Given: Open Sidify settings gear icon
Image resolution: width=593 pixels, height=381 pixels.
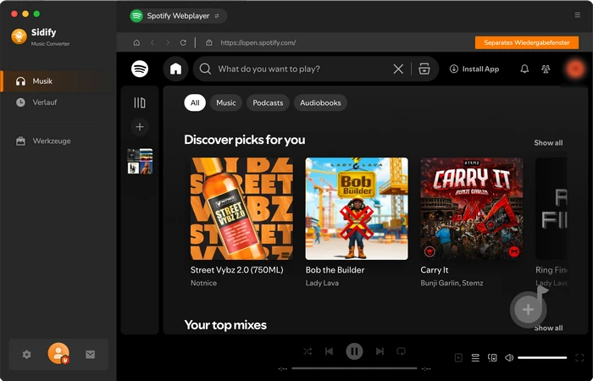Looking at the screenshot, I should pos(26,354).
